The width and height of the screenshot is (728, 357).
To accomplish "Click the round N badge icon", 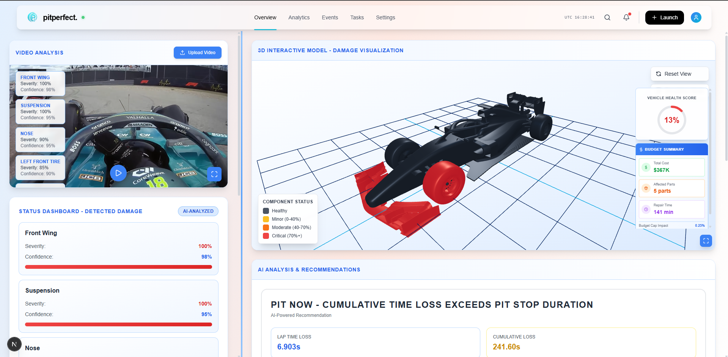I will click(x=14, y=344).
